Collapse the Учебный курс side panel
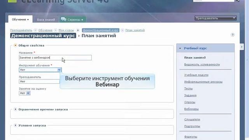Viewport: 249px width, 140px height. pos(180,48)
